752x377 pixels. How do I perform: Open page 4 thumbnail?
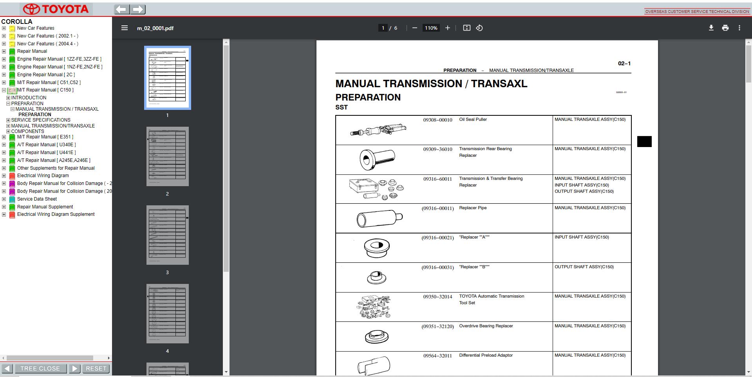[x=168, y=314]
